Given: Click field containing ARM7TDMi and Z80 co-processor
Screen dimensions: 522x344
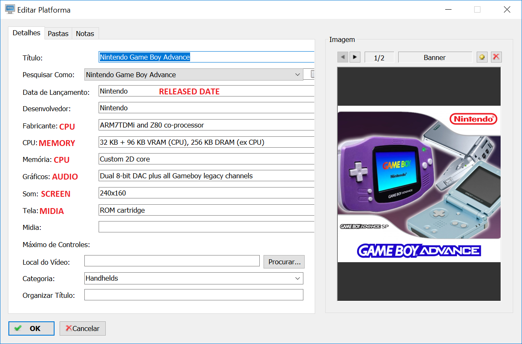Looking at the screenshot, I should pyautogui.click(x=206, y=125).
